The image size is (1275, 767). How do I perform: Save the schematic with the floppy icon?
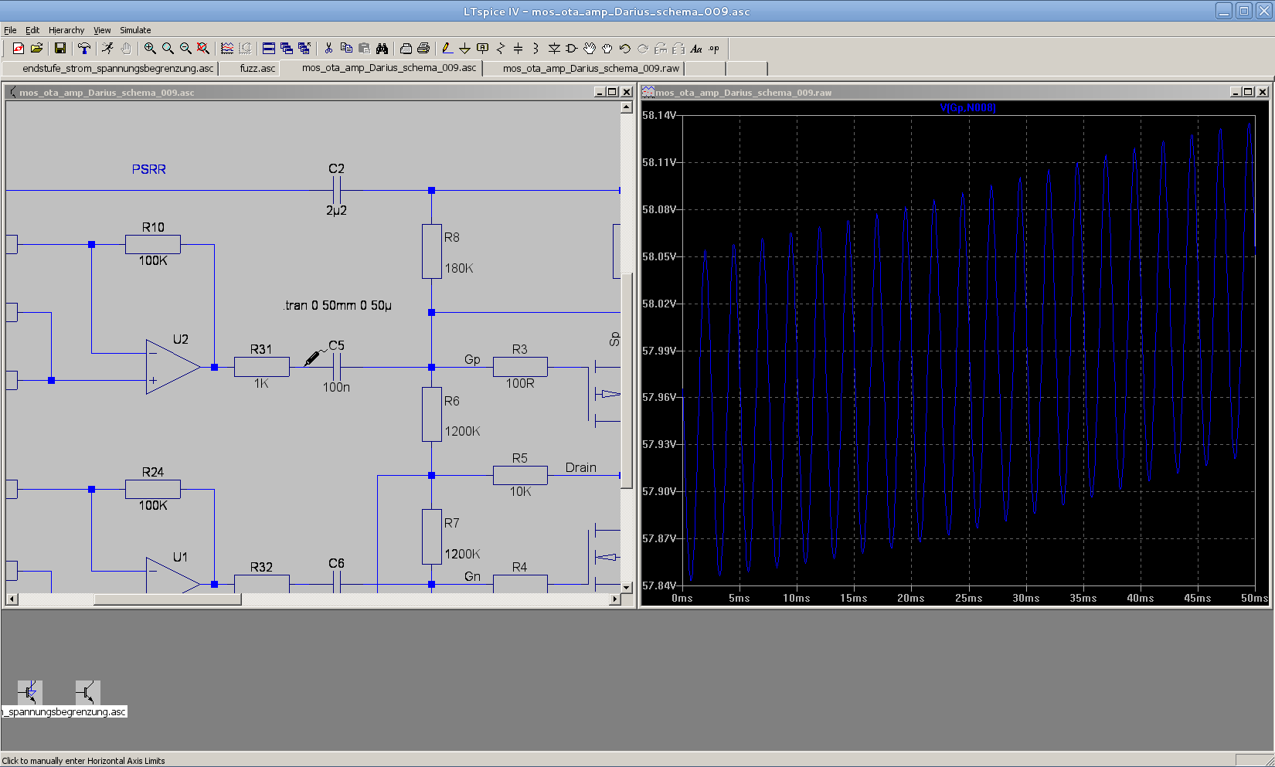point(59,48)
